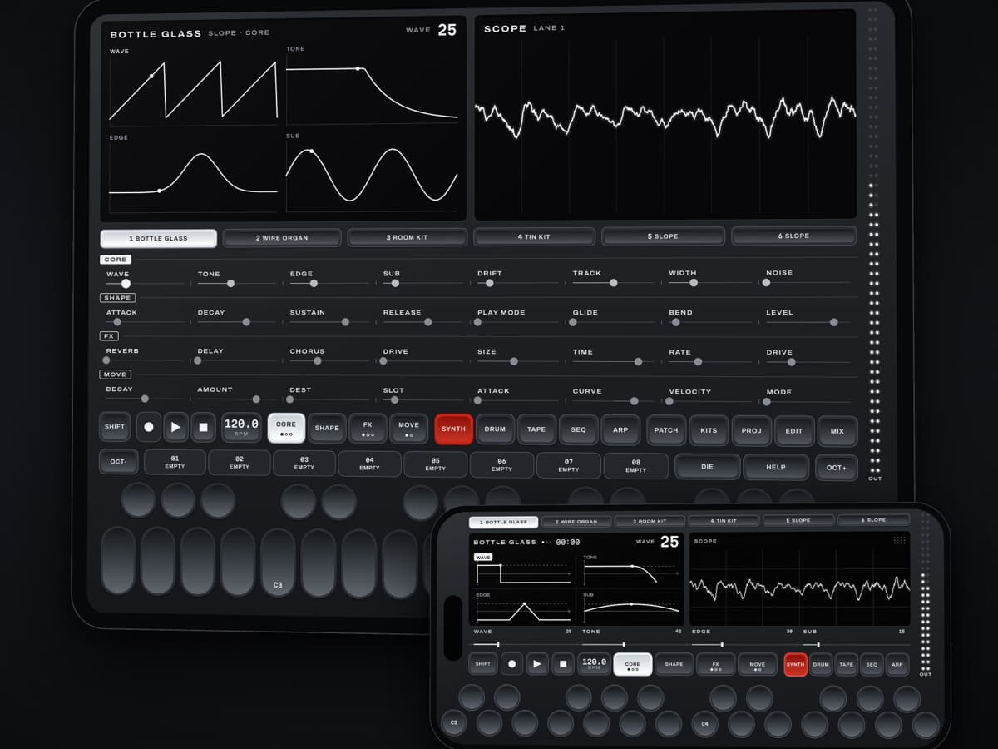The width and height of the screenshot is (998, 749).
Task: Switch to the 2 WIRE ORGAN tab on the tablet
Action: (x=282, y=238)
